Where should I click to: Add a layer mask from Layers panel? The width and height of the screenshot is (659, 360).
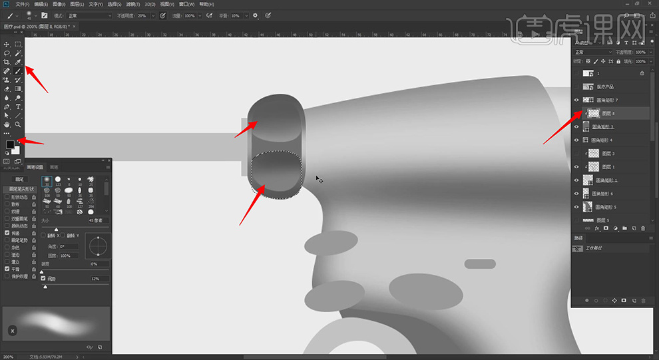pos(606,228)
